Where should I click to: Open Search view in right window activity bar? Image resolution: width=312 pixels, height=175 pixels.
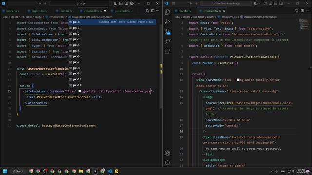pos(167,41)
